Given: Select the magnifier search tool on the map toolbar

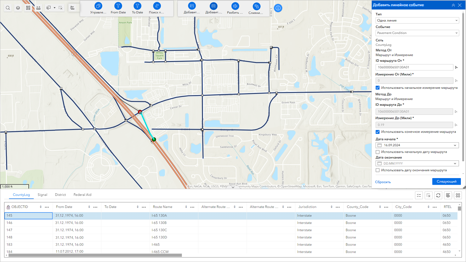Looking at the screenshot, I should pyautogui.click(x=8, y=8).
